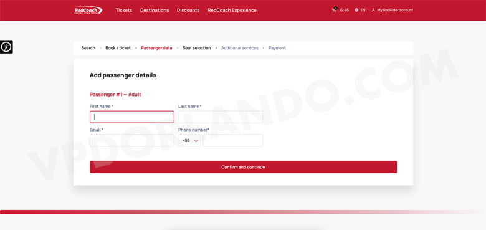Viewport: 486px width, 230px height.
Task: Go back to Search step
Action: click(x=88, y=48)
